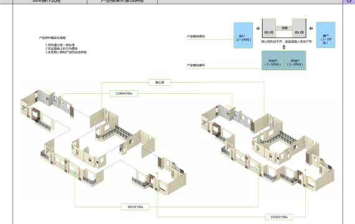
Task: Click the 连廊 connector bar between cores
Action: [284, 28]
